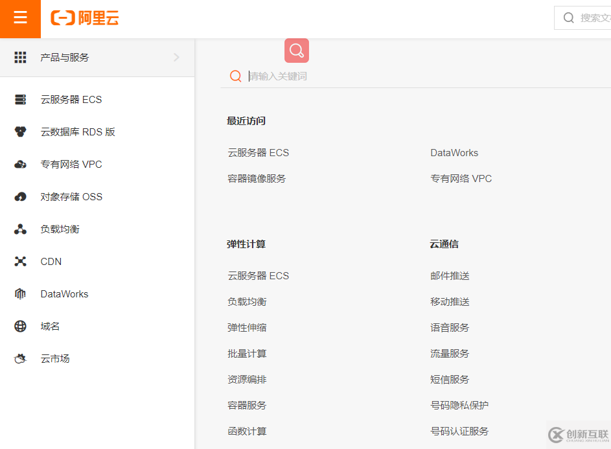This screenshot has height=449, width=611.
Task: Click the CDN network icon in sidebar
Action: (x=20, y=262)
